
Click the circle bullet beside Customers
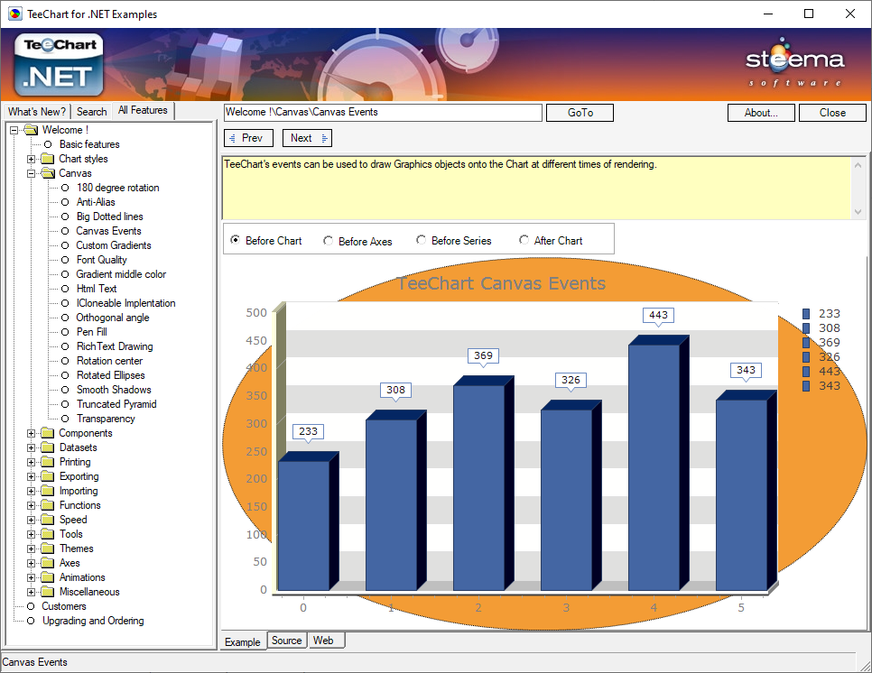(x=31, y=607)
